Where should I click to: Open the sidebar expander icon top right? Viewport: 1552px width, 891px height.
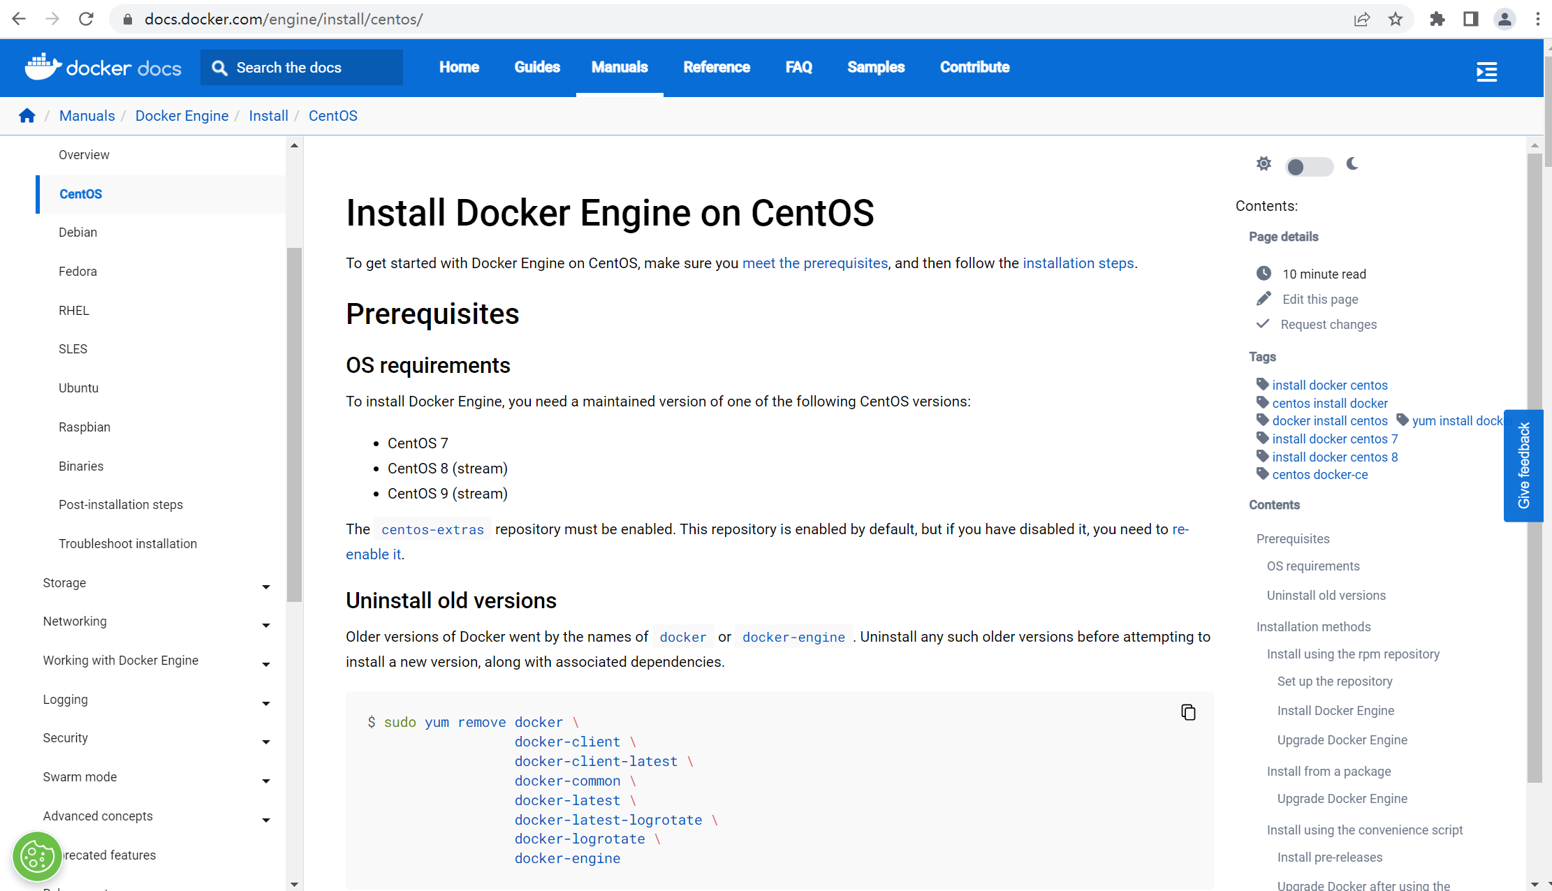point(1487,71)
